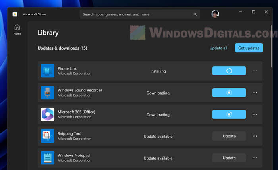Click Update available status of Snipping Tool
Image resolution: width=278 pixels, height=170 pixels.
(x=158, y=136)
